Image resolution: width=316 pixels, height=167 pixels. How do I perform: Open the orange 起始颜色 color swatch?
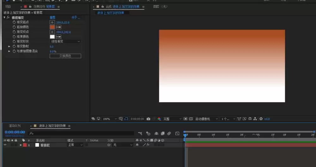(52, 27)
